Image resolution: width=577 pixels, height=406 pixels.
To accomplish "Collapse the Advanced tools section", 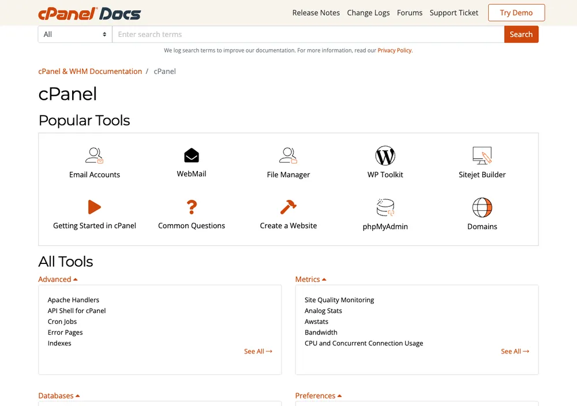I will tap(58, 280).
